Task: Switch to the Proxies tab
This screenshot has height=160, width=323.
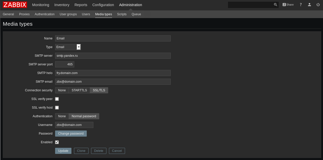Action: tap(24, 14)
